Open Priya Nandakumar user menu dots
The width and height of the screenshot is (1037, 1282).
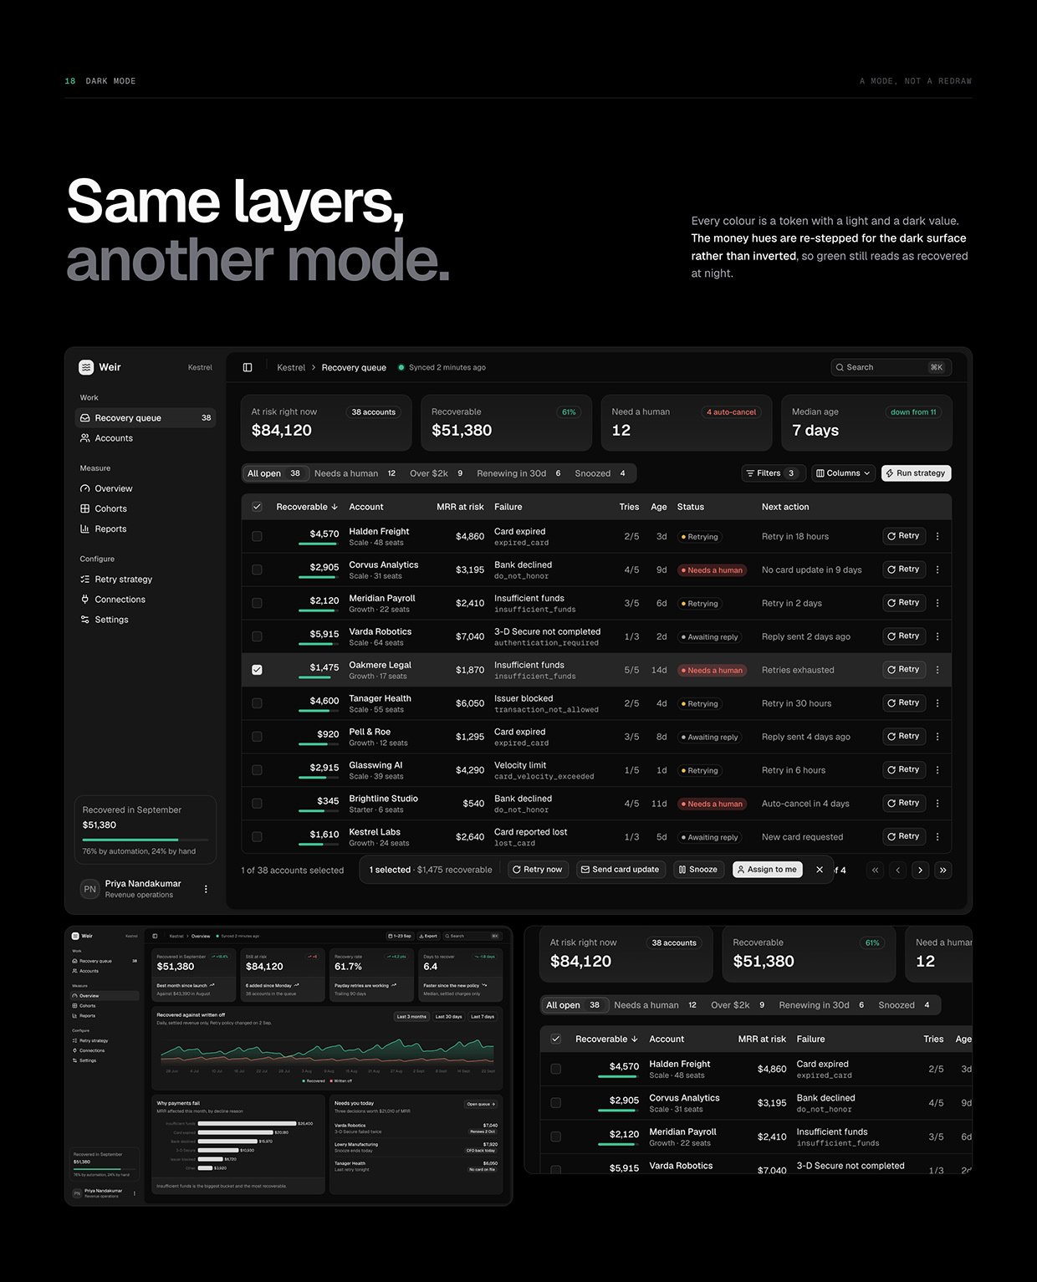click(x=206, y=889)
